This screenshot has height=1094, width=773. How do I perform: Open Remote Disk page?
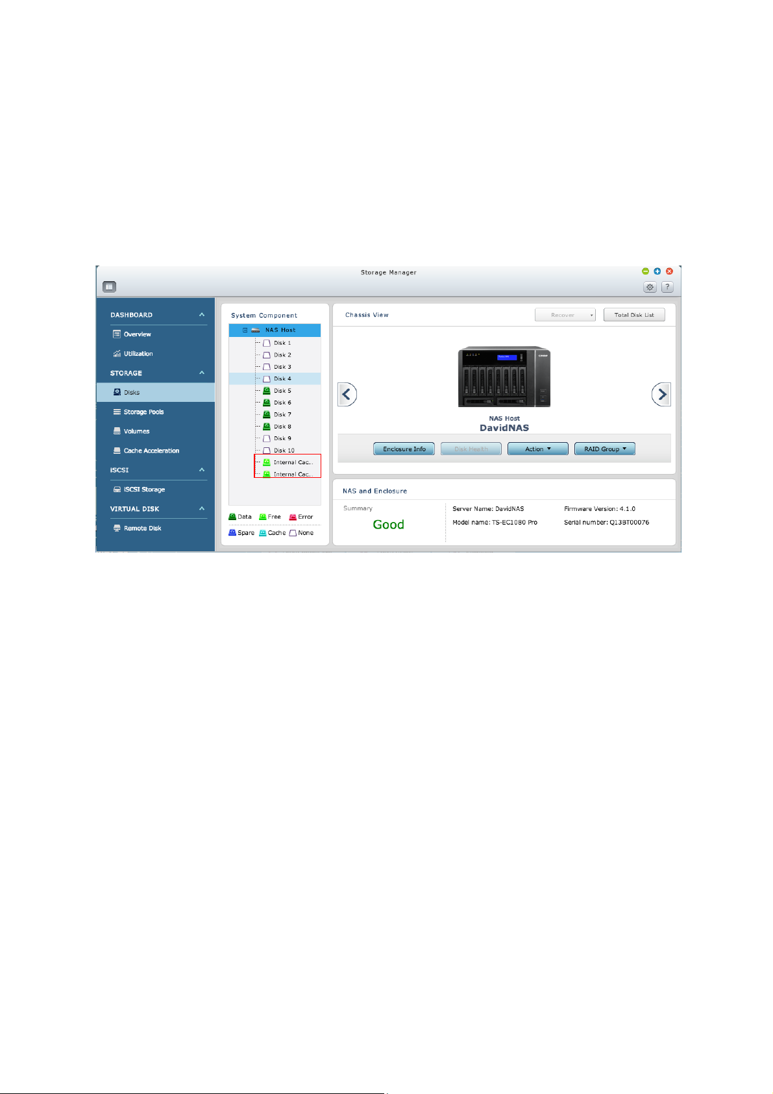coord(142,528)
